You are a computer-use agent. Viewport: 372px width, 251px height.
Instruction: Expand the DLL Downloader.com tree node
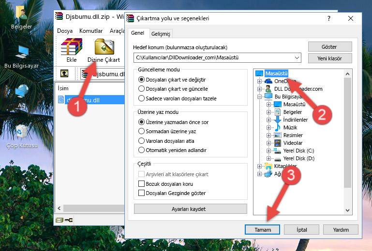point(259,89)
